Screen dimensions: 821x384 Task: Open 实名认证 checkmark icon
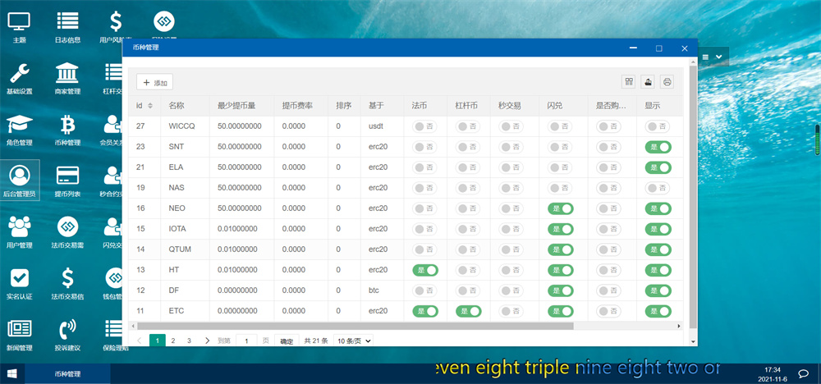click(19, 282)
